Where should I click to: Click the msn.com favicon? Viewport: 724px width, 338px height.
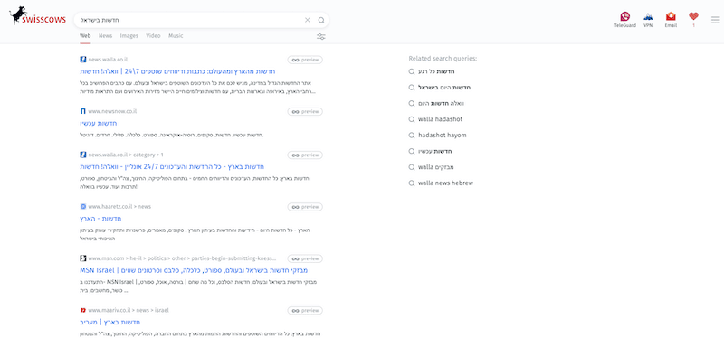(82, 258)
